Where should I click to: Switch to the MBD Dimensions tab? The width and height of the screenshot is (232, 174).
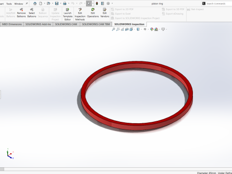tap(12, 24)
